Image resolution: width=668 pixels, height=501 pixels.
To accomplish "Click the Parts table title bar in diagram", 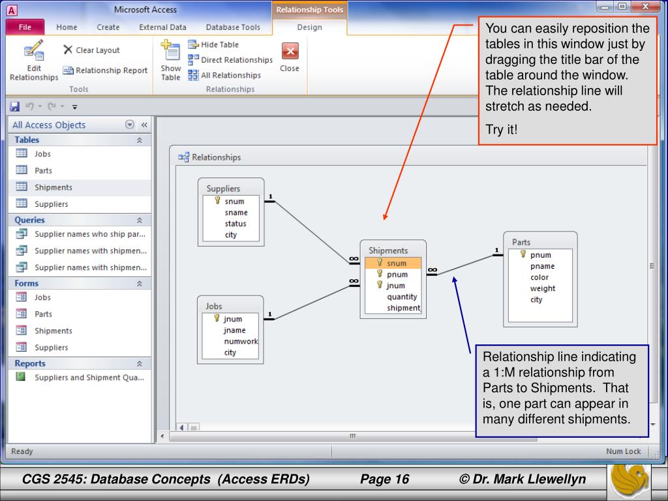I will click(x=540, y=242).
